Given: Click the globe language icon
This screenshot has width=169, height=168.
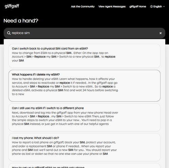Looking at the screenshot, I should pyautogui.click(x=151, y=6).
